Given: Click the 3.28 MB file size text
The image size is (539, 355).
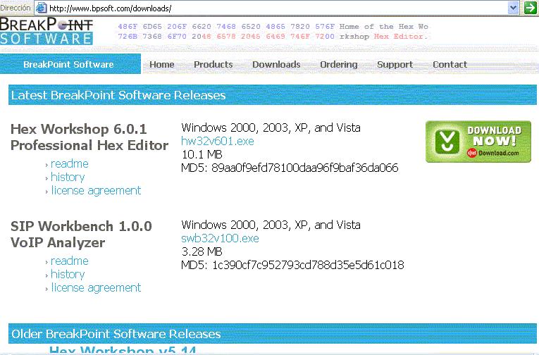Looking at the screenshot, I should [202, 251].
